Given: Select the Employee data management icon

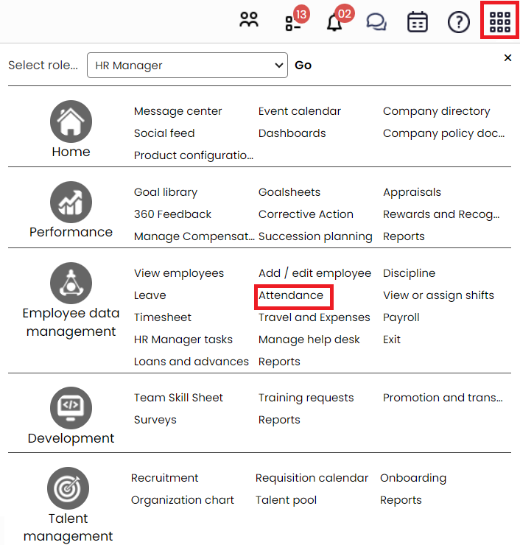Looking at the screenshot, I should [x=71, y=284].
